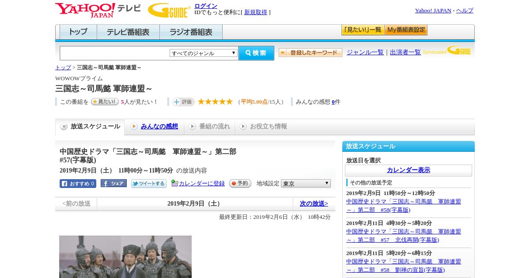The width and height of the screenshot is (530, 278).
Task: Open the Yahoo! JAPAN link
Action: pyautogui.click(x=433, y=11)
